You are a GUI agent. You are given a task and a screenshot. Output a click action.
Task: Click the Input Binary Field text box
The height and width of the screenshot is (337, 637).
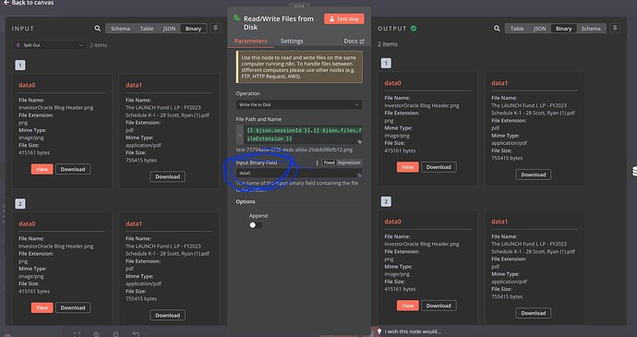299,173
